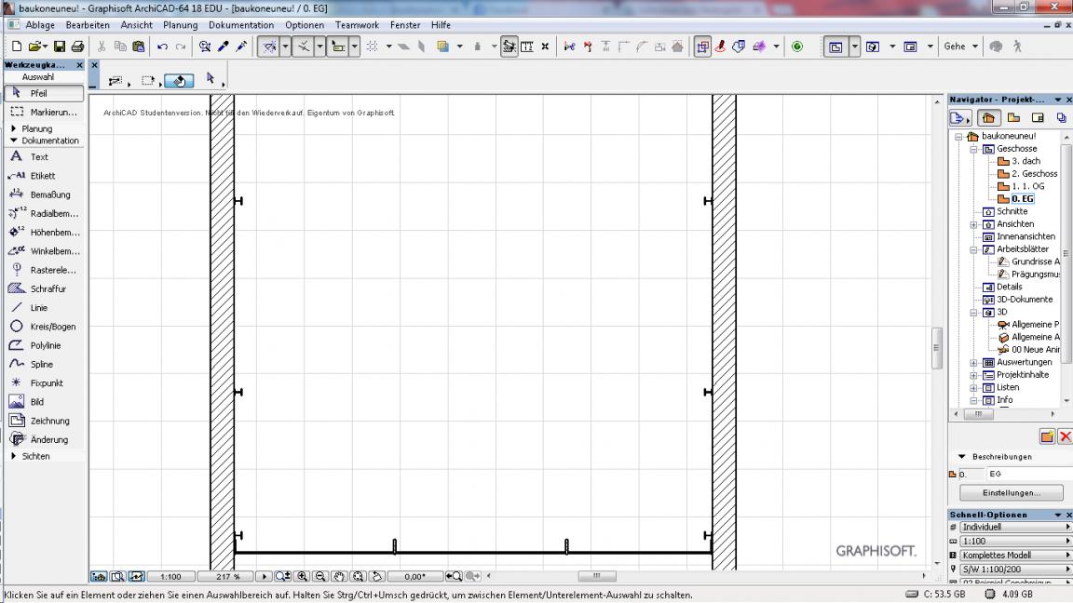
Task: Switch Navigator to Project Map view
Action: tap(987, 117)
